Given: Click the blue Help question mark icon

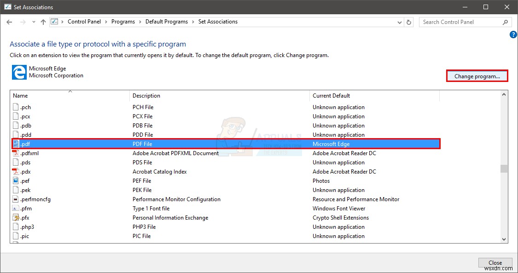Looking at the screenshot, I should 513,35.
